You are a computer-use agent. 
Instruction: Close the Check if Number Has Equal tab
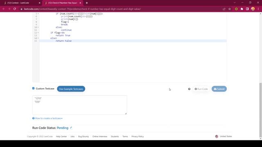pos(80,3)
